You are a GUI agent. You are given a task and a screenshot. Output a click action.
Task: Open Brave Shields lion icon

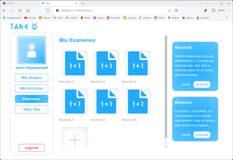(x=176, y=10)
